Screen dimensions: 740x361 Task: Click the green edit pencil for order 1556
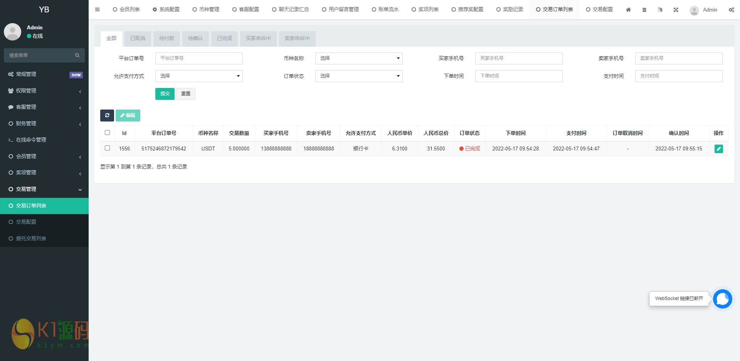coord(718,148)
